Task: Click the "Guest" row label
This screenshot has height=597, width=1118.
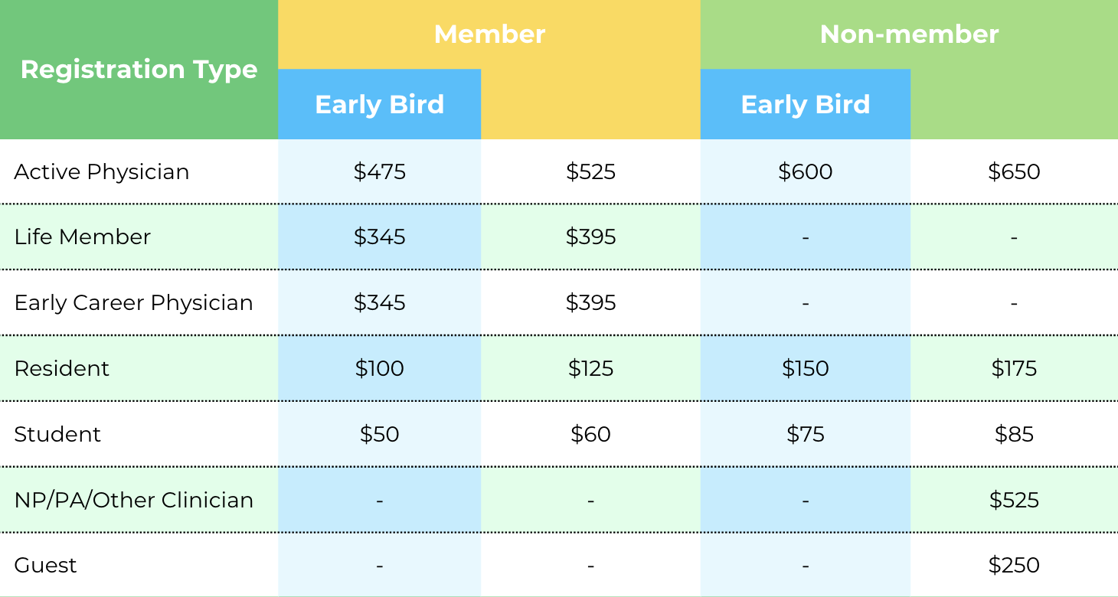Action: (45, 565)
